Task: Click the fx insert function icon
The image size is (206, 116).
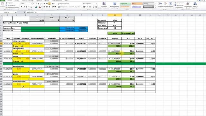Action: (24, 12)
